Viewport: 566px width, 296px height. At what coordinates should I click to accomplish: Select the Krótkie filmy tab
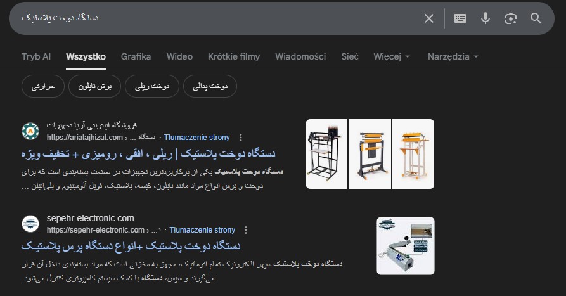pos(233,56)
